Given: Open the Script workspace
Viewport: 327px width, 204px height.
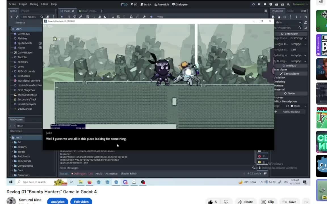Looking at the screenshot, I should [146, 4].
